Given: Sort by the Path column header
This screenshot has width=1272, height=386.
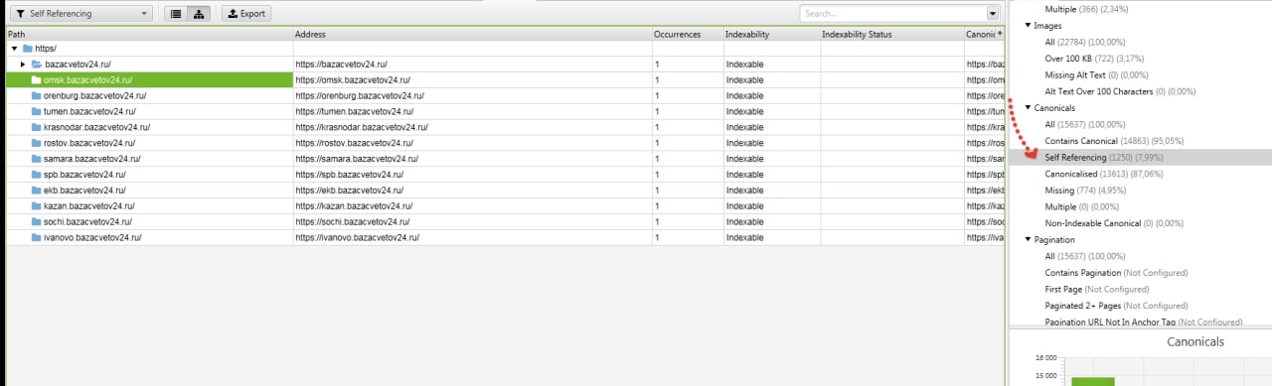Looking at the screenshot, I should pyautogui.click(x=149, y=34).
